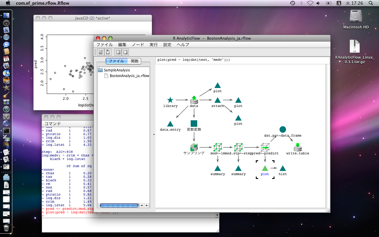Open the ファイル menu in menu bar
This screenshot has width=379, height=237.
coord(105,45)
